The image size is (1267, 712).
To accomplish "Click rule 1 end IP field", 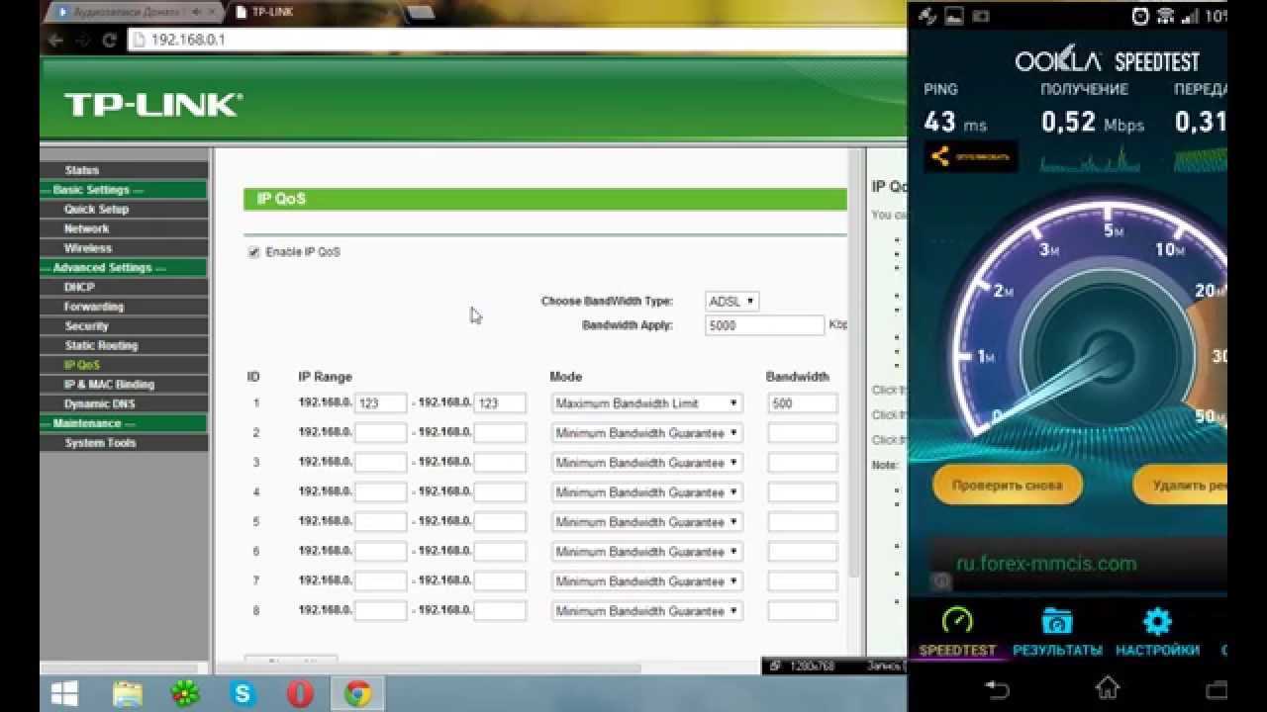I will tap(500, 403).
